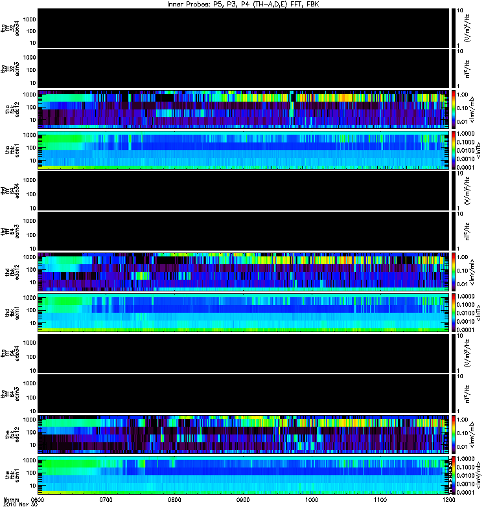Click the 'the fff 64 edc34' y-axis label
The width and height of the screenshot is (486, 518).
point(10,353)
